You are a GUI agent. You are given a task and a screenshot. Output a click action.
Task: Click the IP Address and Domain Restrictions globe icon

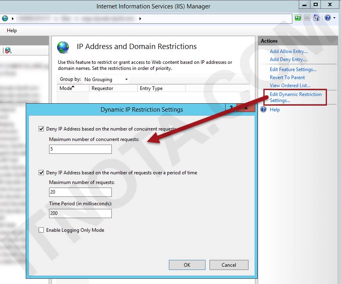tap(62, 47)
